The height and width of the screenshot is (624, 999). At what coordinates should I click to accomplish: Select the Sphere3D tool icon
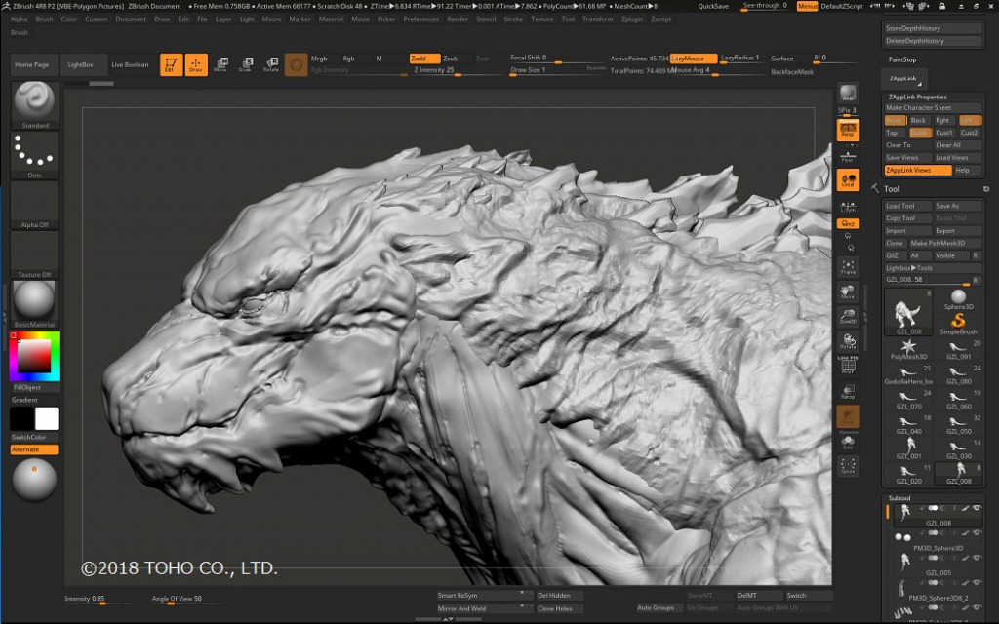point(958,298)
